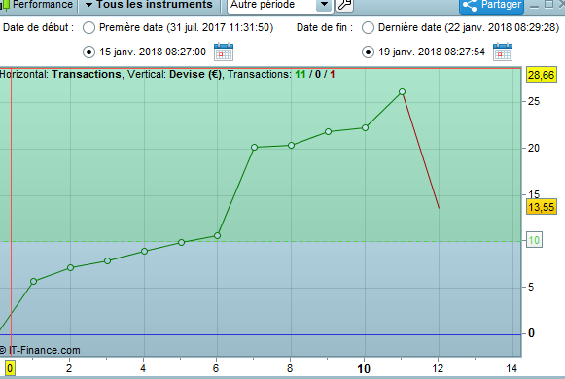Viewport: 565px width, 379px height.
Task: Open the Autre période dropdown arrow
Action: (x=324, y=5)
